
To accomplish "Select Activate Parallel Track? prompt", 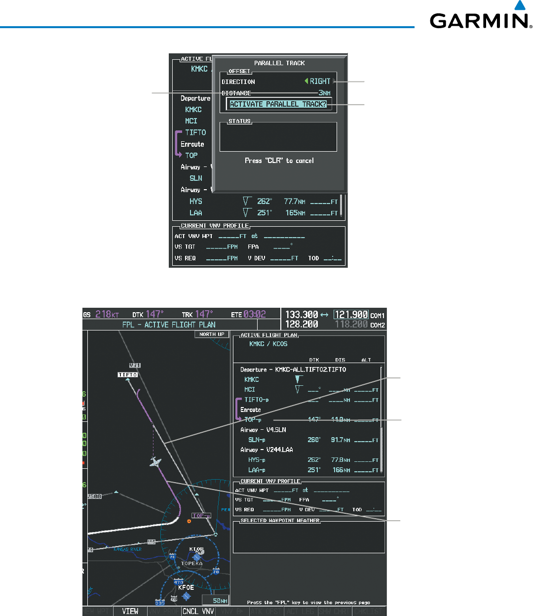I will pyautogui.click(x=278, y=104).
